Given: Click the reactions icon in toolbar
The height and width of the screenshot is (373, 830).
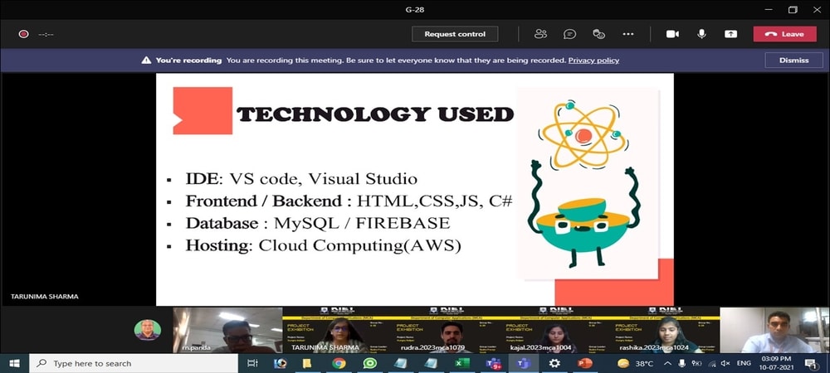Looking at the screenshot, I should tap(598, 34).
